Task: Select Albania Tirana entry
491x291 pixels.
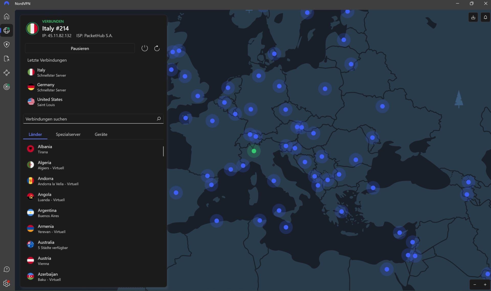Action: coord(93,149)
